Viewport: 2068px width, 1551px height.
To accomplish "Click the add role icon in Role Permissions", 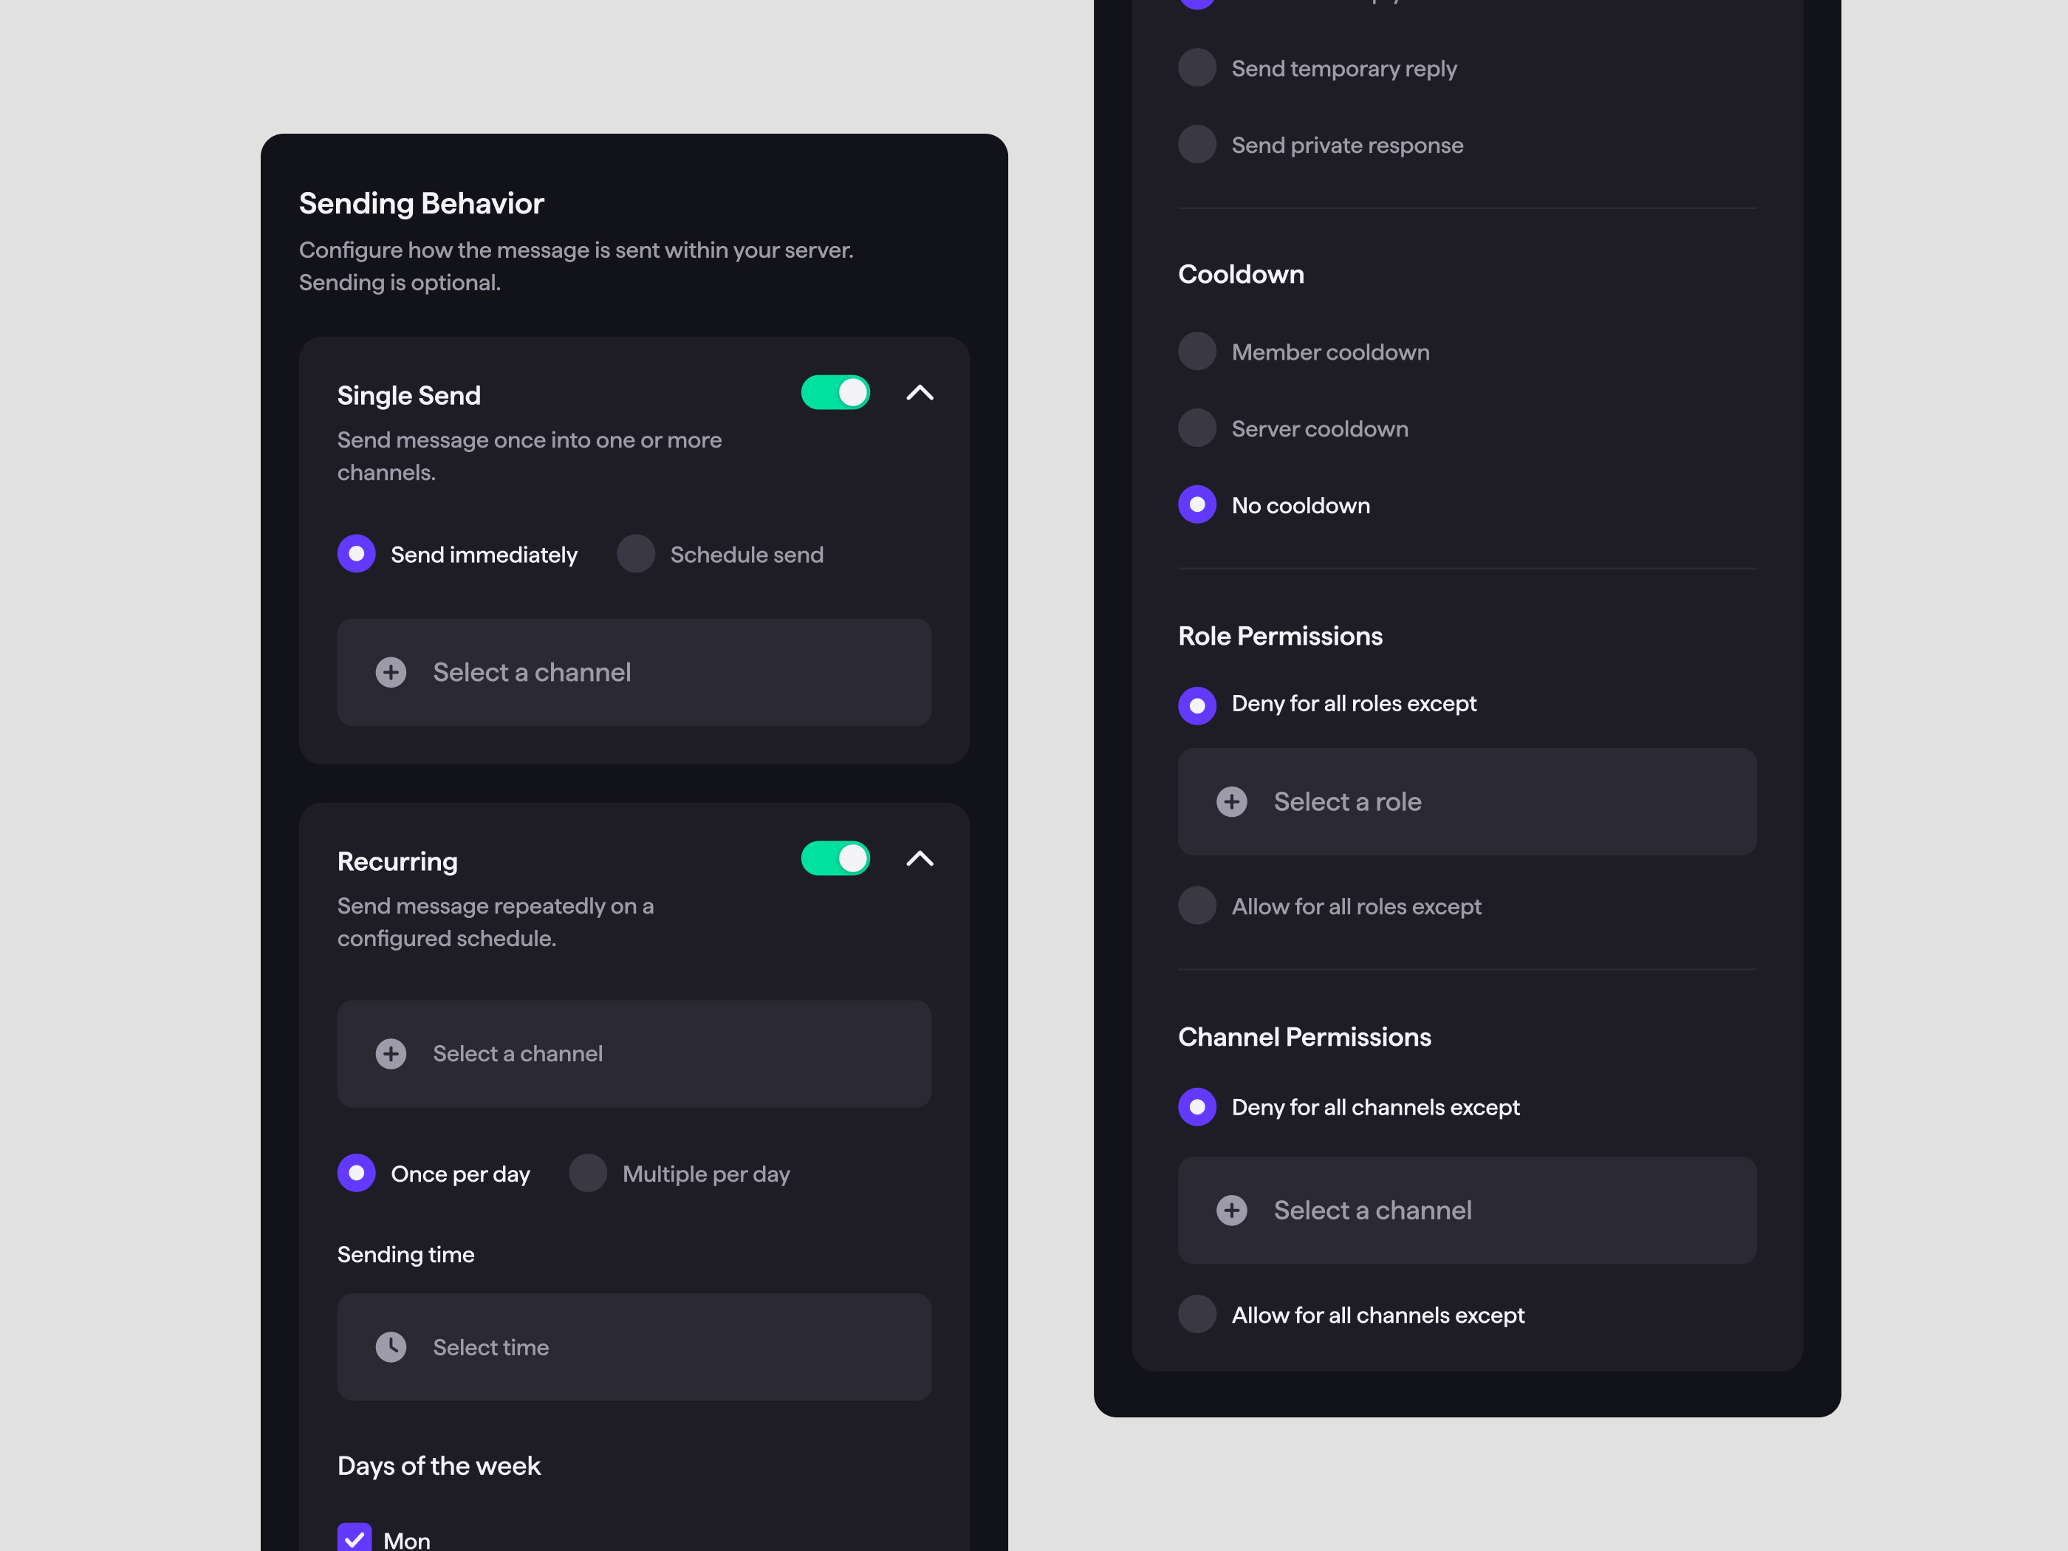I will [1233, 800].
